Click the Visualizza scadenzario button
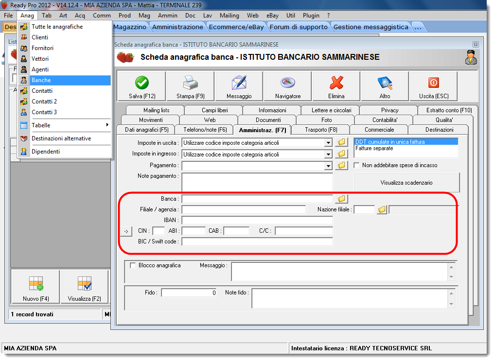This screenshot has height=361, width=494. 406,183
